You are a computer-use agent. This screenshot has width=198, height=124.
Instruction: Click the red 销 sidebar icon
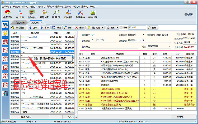(5, 59)
